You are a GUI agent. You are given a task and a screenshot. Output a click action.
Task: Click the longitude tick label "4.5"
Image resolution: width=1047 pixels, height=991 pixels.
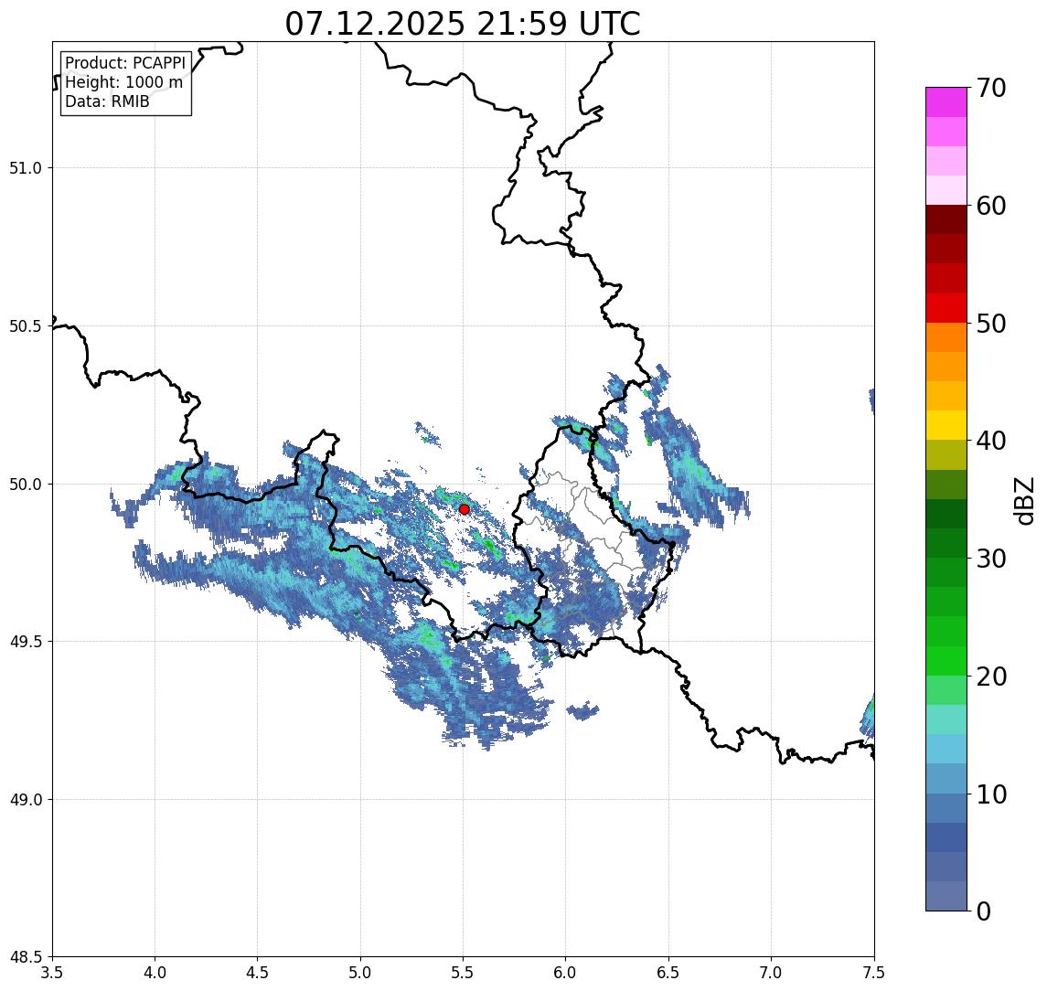258,973
